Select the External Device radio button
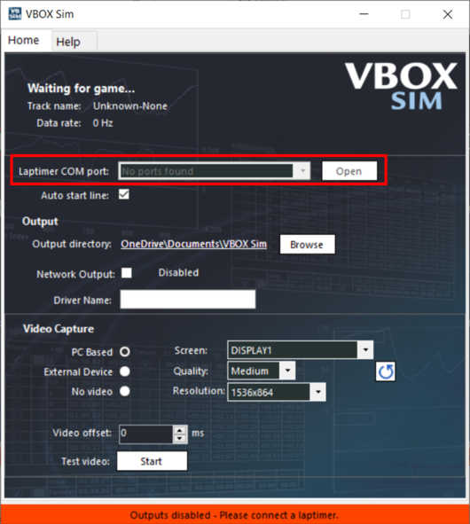This screenshot has width=470, height=524. point(125,371)
